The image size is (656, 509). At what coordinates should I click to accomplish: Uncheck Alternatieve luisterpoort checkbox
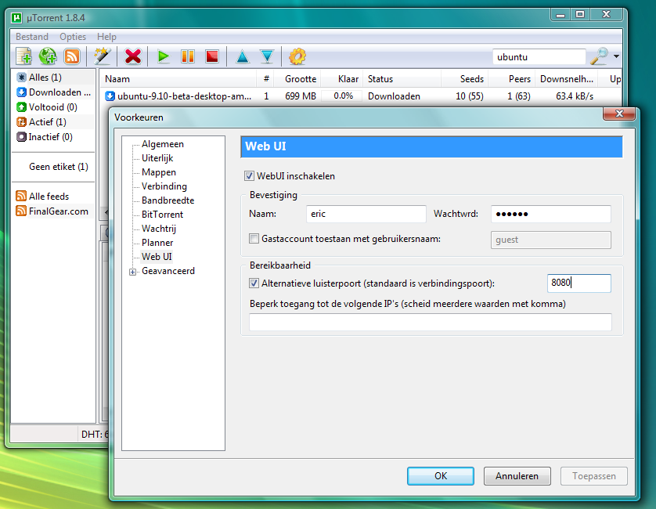coord(254,283)
